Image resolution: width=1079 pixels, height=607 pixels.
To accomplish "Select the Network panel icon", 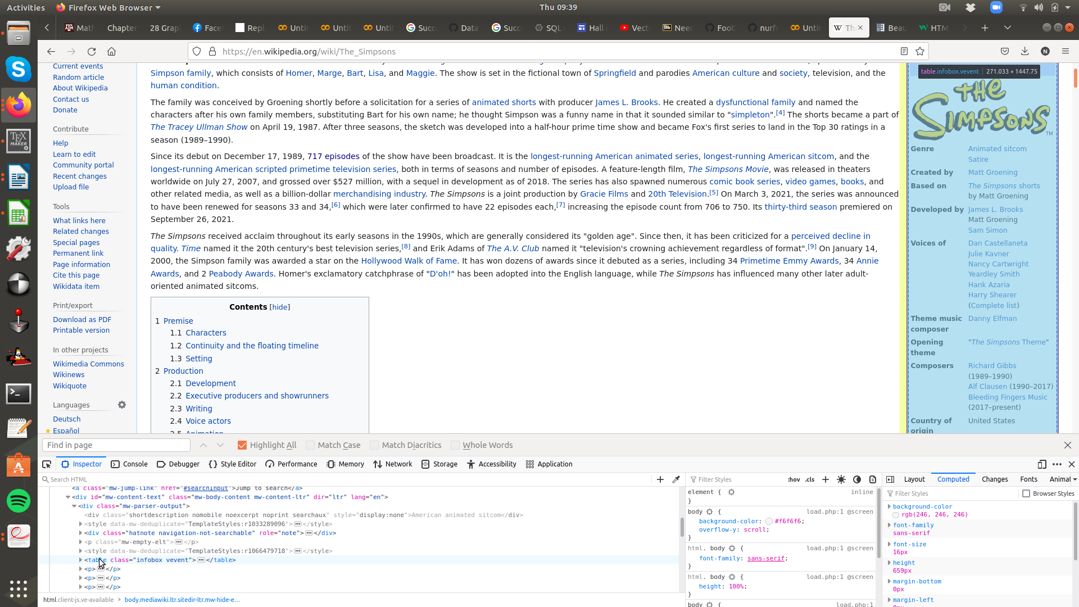I will coord(378,464).
